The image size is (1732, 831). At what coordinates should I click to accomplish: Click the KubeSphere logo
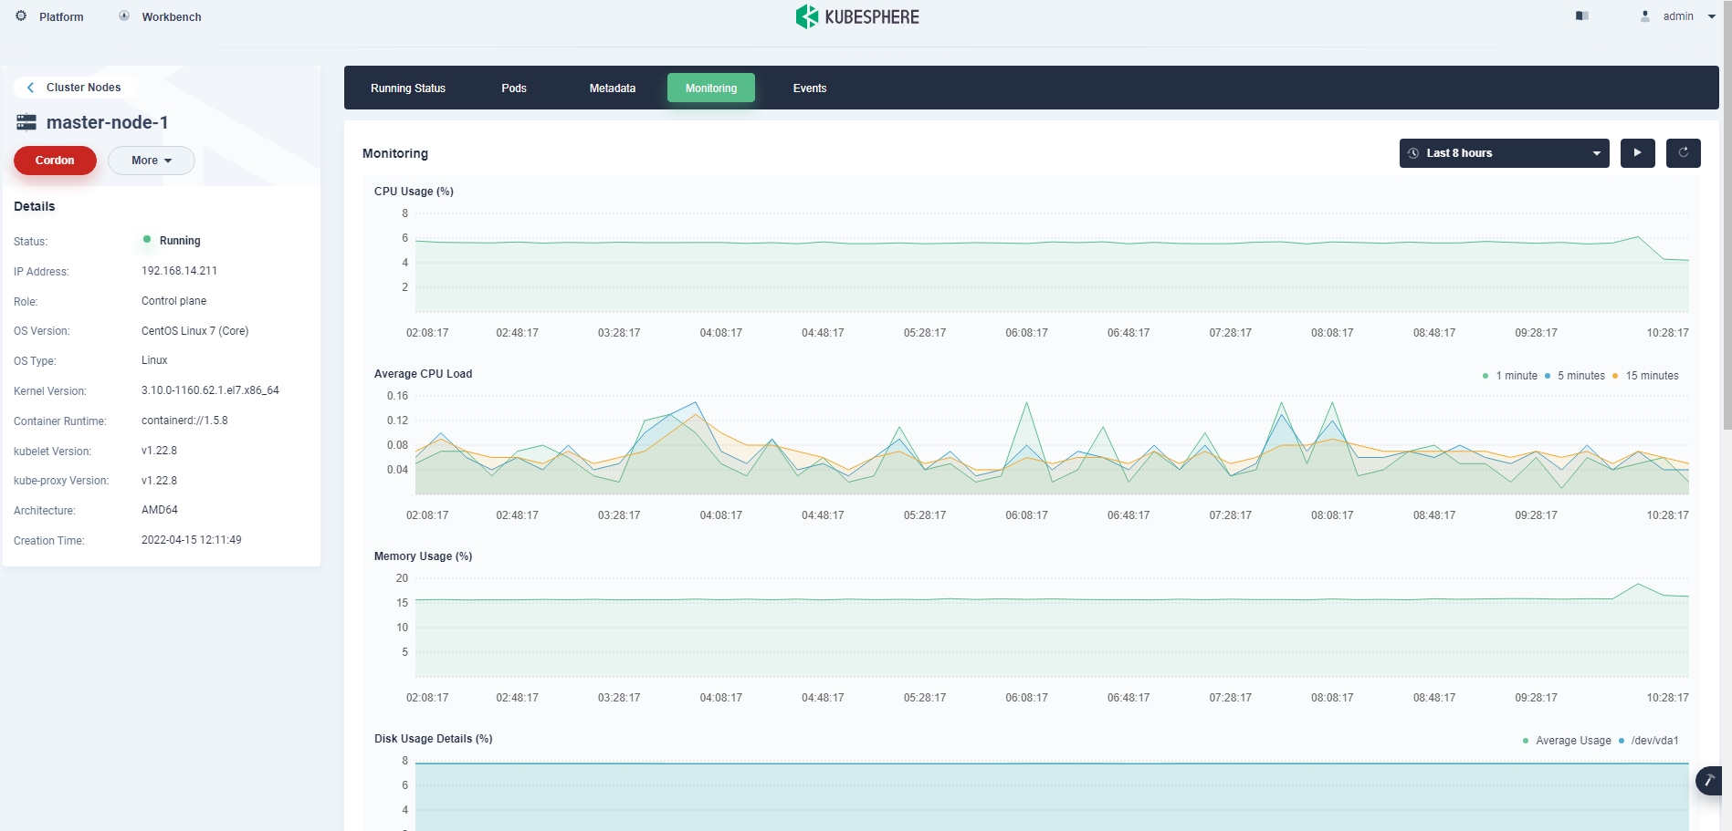pyautogui.click(x=857, y=16)
